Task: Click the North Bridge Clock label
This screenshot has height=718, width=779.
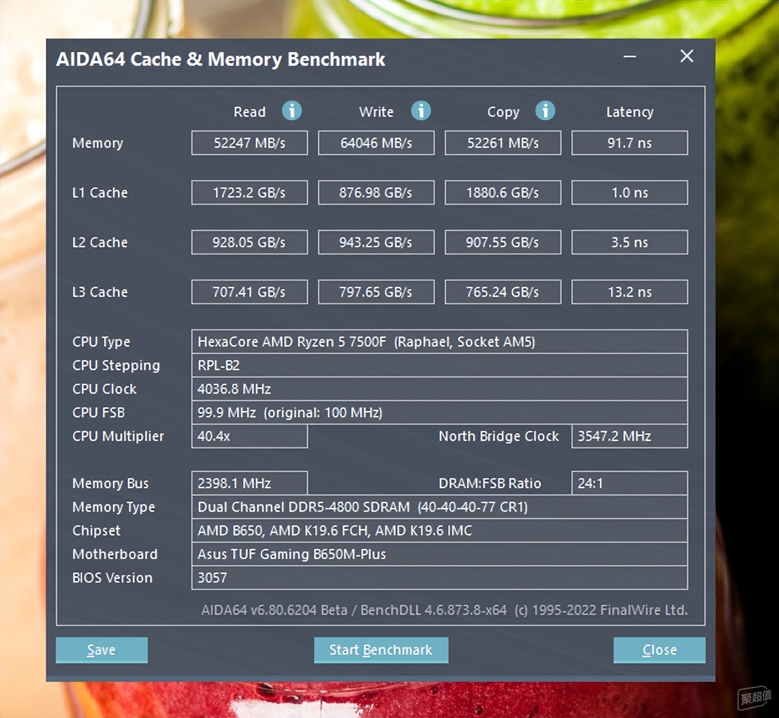Action: (499, 437)
